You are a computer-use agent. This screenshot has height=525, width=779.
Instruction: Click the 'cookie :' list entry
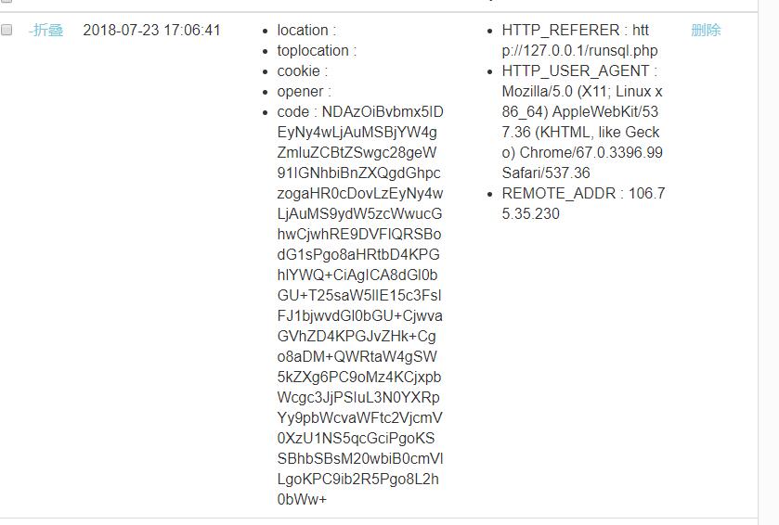tap(302, 71)
